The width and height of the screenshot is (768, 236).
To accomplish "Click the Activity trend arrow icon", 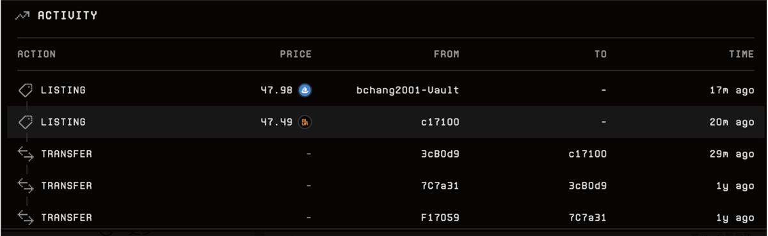I will [x=24, y=15].
